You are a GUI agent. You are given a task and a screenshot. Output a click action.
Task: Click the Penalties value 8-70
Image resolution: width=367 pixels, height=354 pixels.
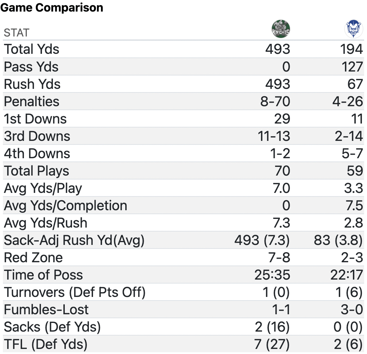pyautogui.click(x=275, y=102)
